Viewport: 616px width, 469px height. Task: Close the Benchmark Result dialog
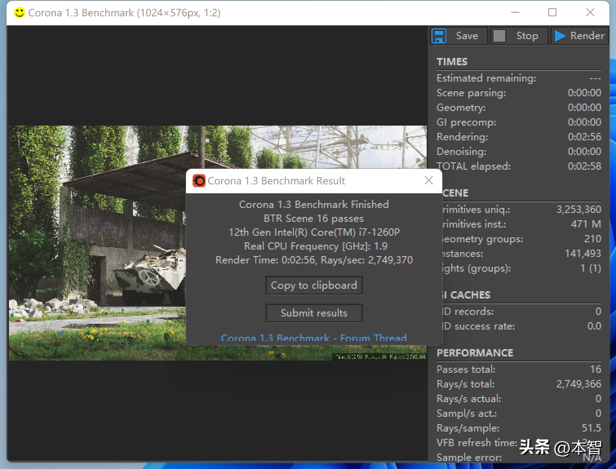429,181
